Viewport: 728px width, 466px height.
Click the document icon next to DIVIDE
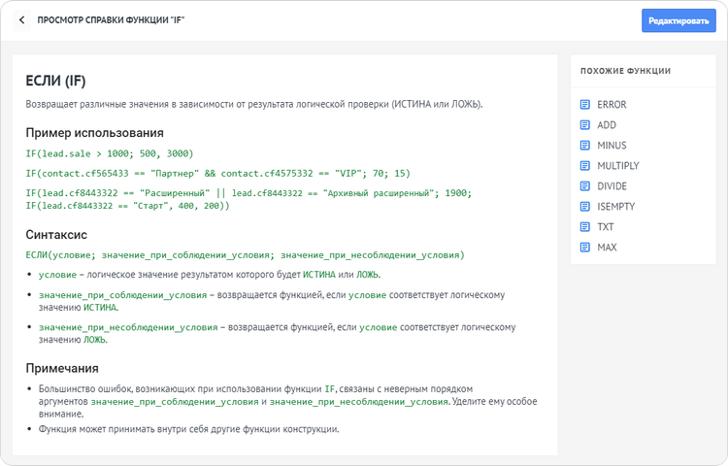point(584,186)
